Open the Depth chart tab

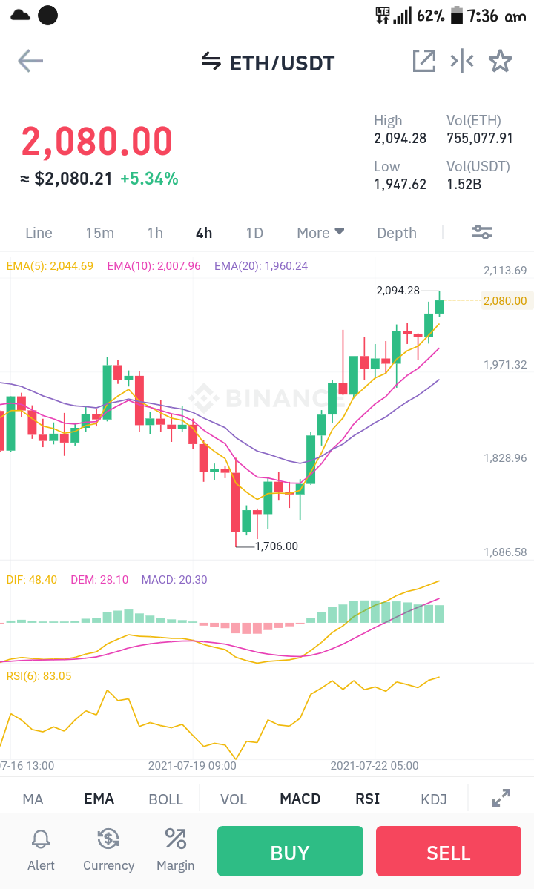(x=397, y=233)
